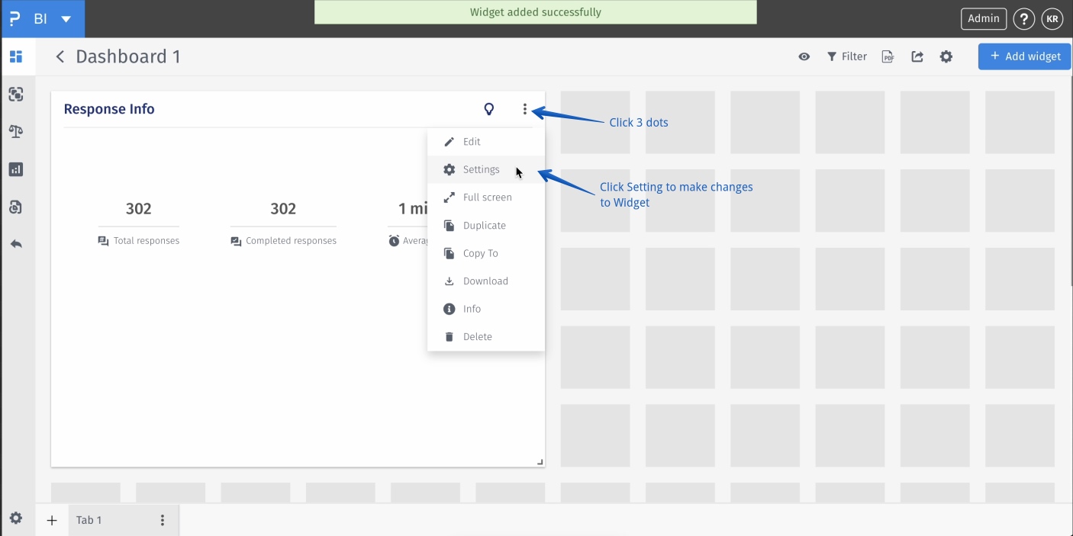Open dashboard settings gear in top toolbar

pyautogui.click(x=946, y=56)
